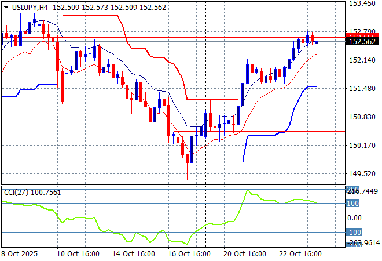
Task: Click the 150.830 price axis label
Action: point(362,117)
